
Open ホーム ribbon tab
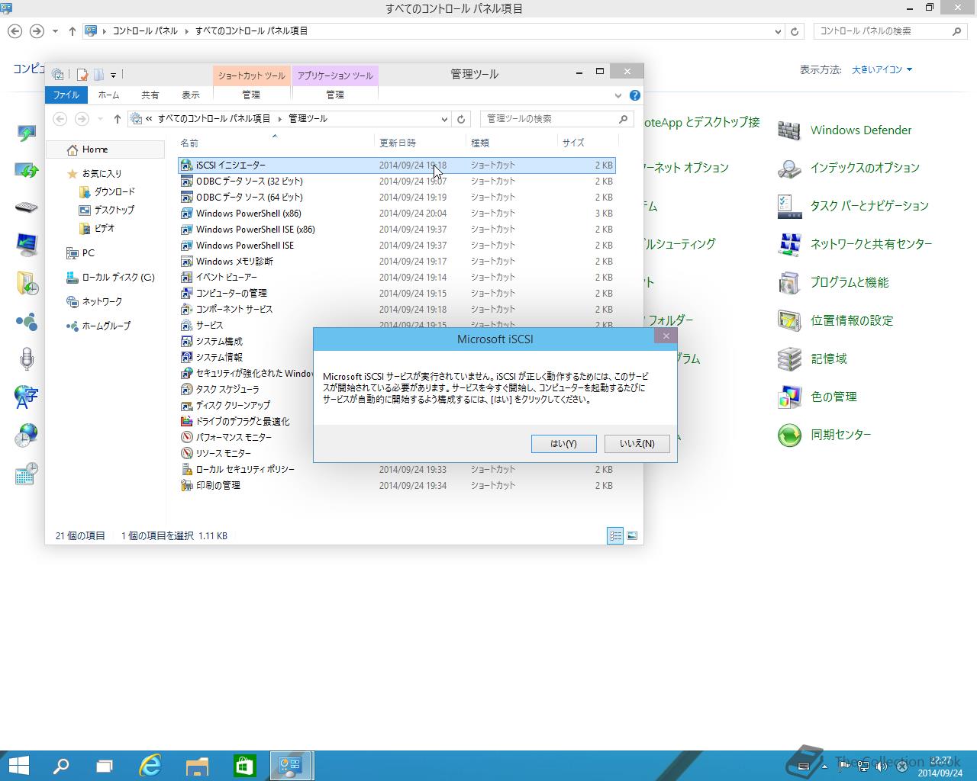coord(108,95)
